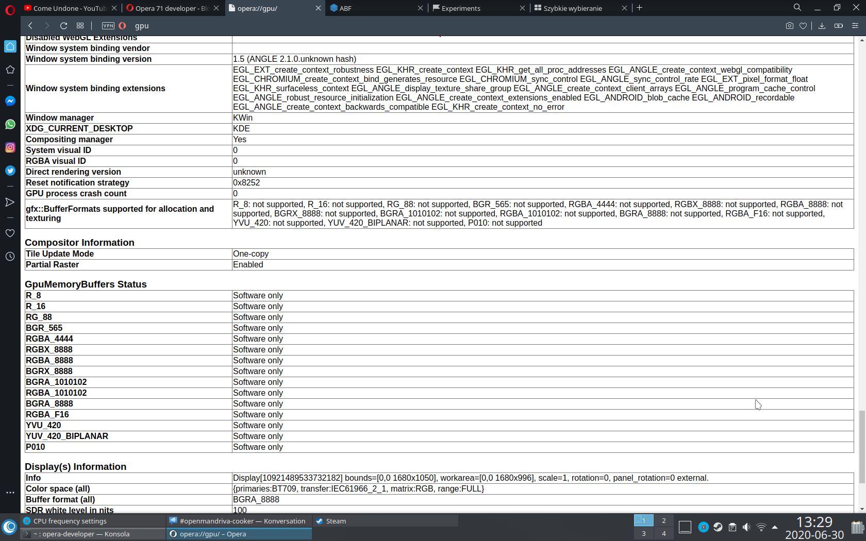Click the page vertical scrollbar thumb
The image size is (866, 541).
[x=861, y=447]
